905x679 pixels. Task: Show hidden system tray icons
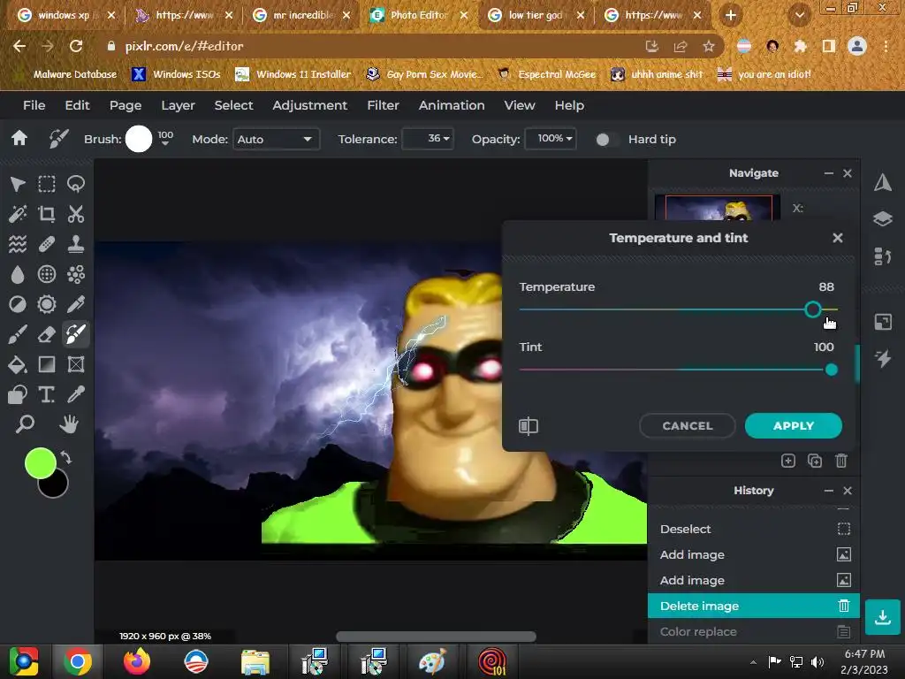(753, 662)
